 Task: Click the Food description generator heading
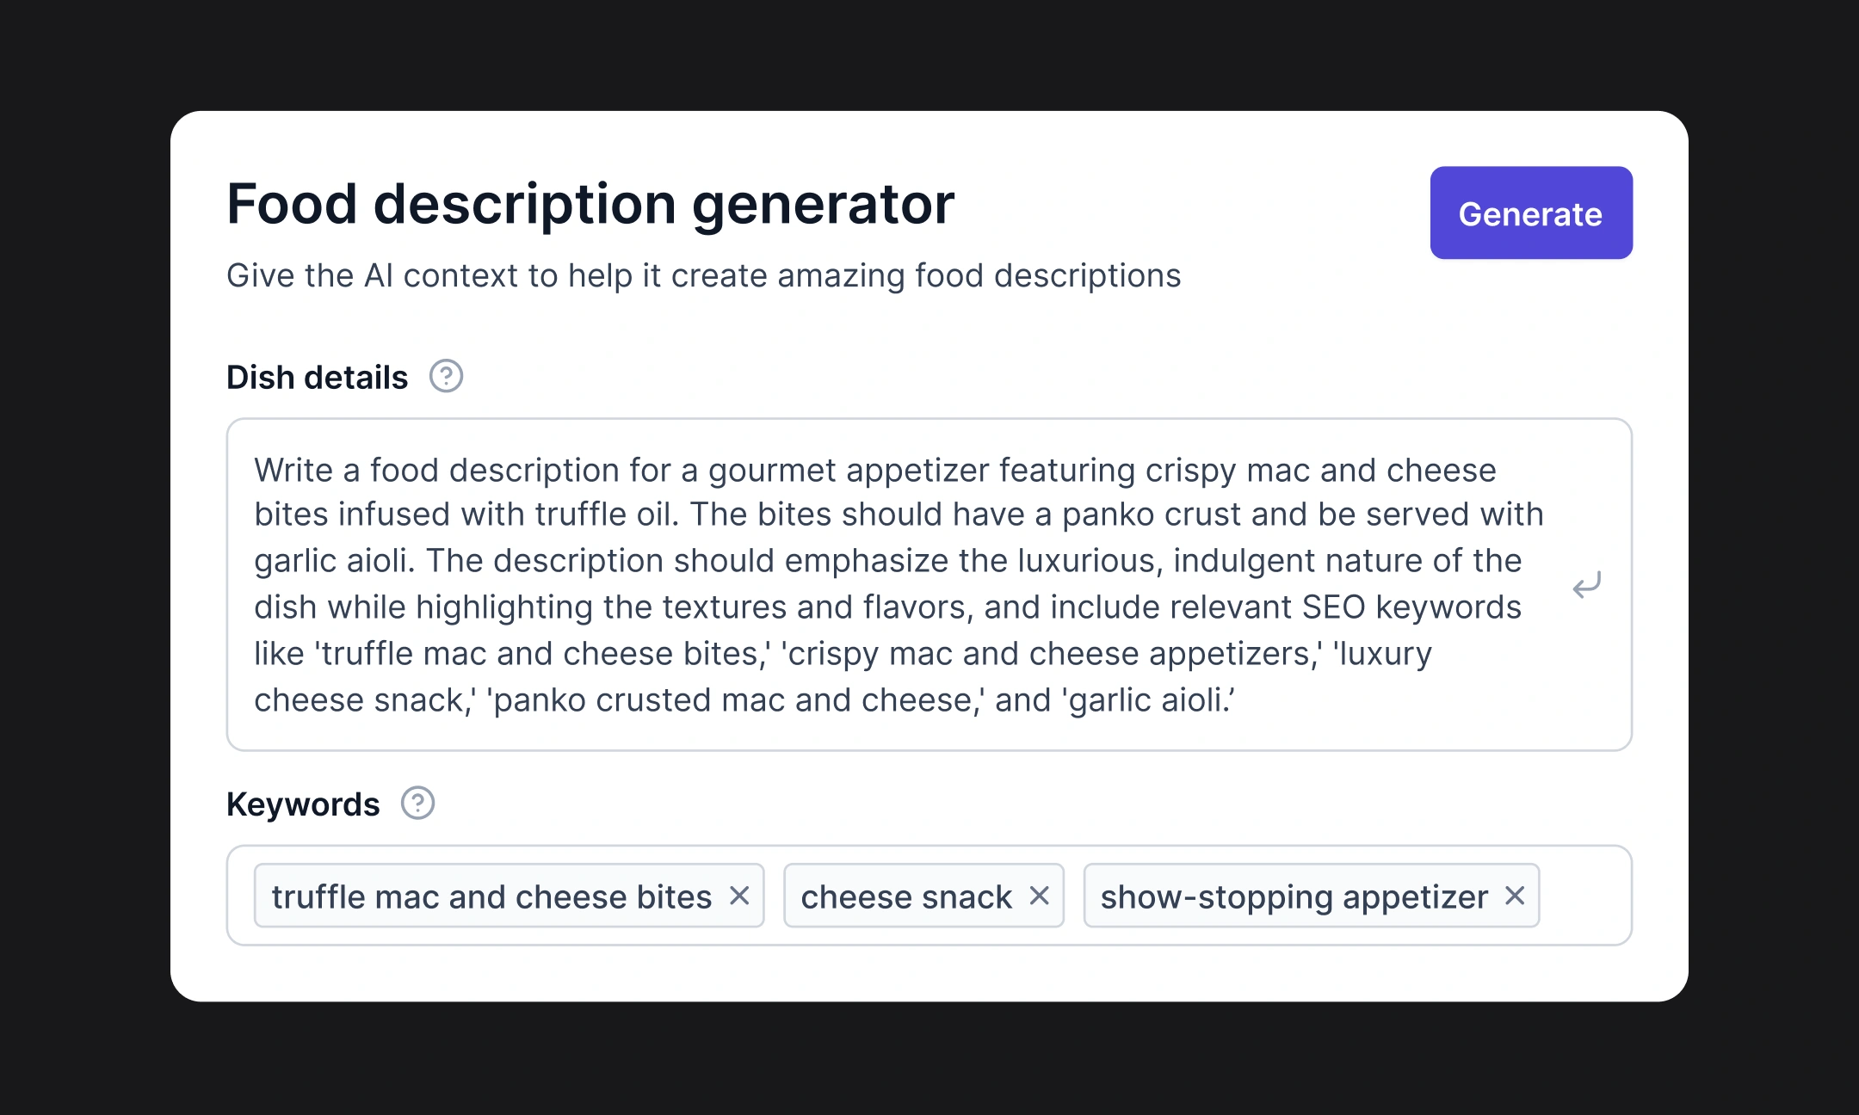pos(590,204)
